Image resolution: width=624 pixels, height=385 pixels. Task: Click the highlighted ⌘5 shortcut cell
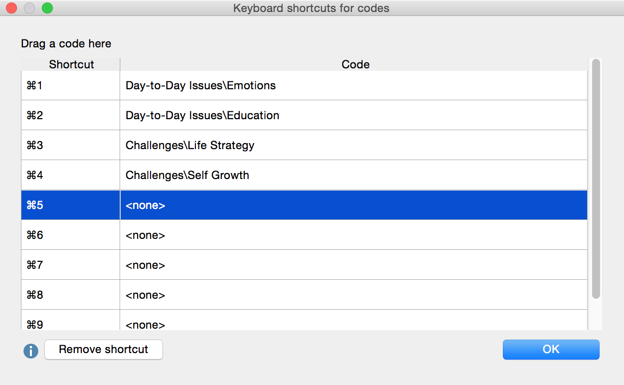(x=70, y=205)
